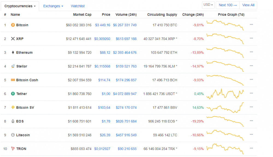Click the Bitcoin SV logo icon
273x157 pixels.
point(13,107)
